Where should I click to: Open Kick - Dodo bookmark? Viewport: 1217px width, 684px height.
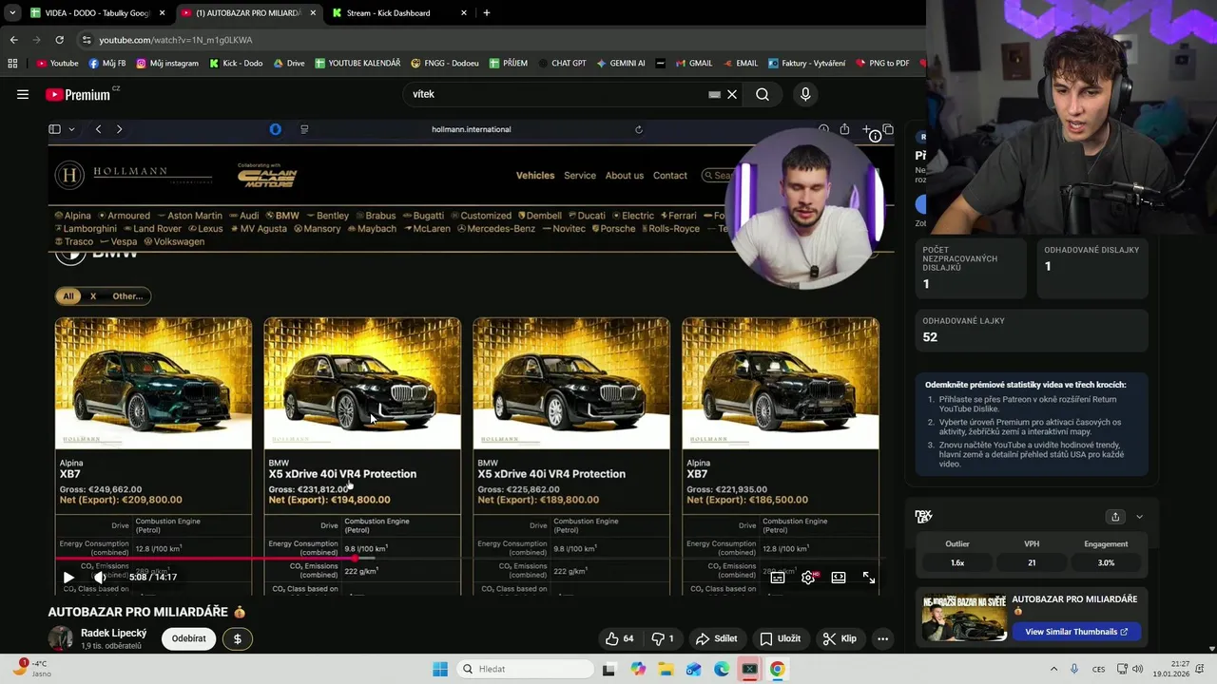[235, 64]
